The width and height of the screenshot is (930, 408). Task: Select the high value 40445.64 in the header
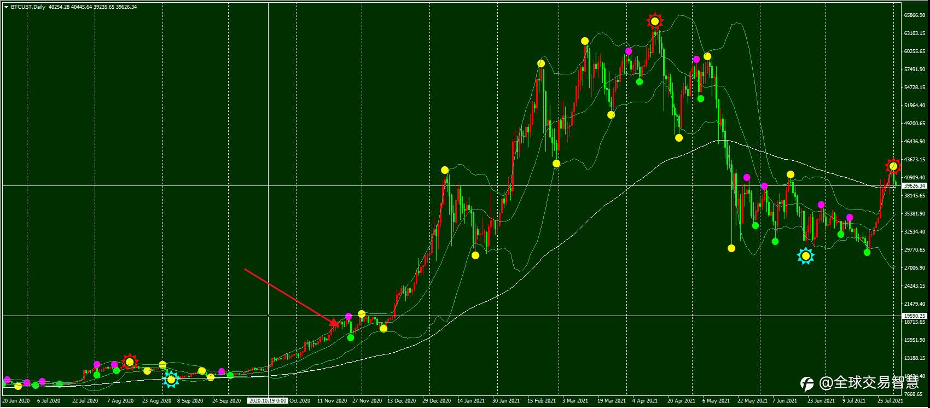[81, 7]
